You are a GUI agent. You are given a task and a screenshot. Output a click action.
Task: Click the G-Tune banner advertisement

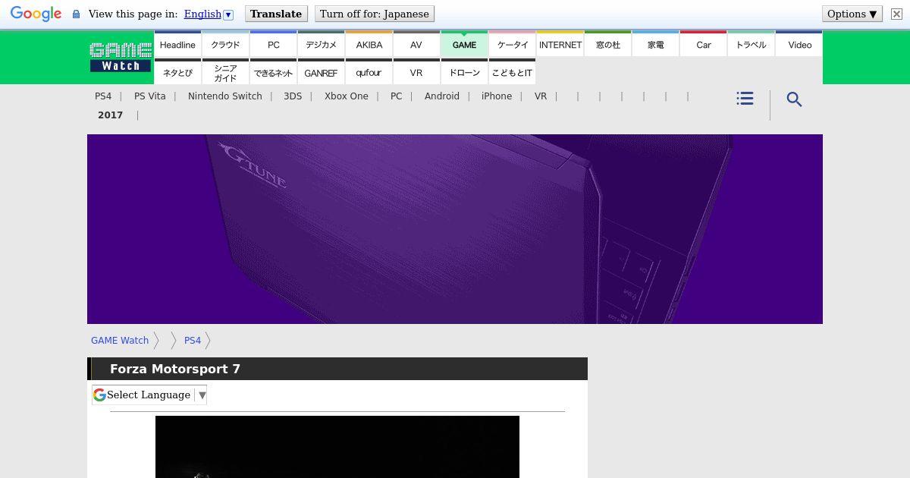click(455, 229)
